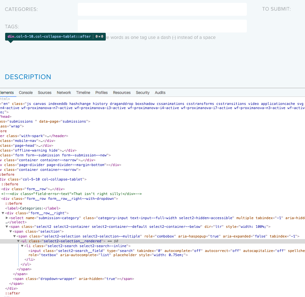Select the field-error-text comment node
The height and width of the screenshot is (297, 305).
(71, 194)
